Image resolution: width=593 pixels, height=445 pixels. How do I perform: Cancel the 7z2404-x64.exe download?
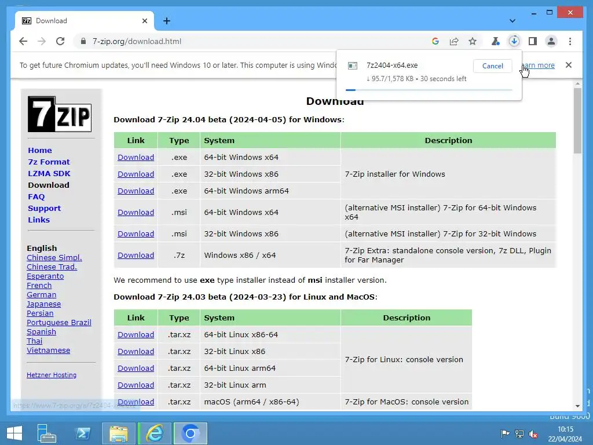coord(492,66)
